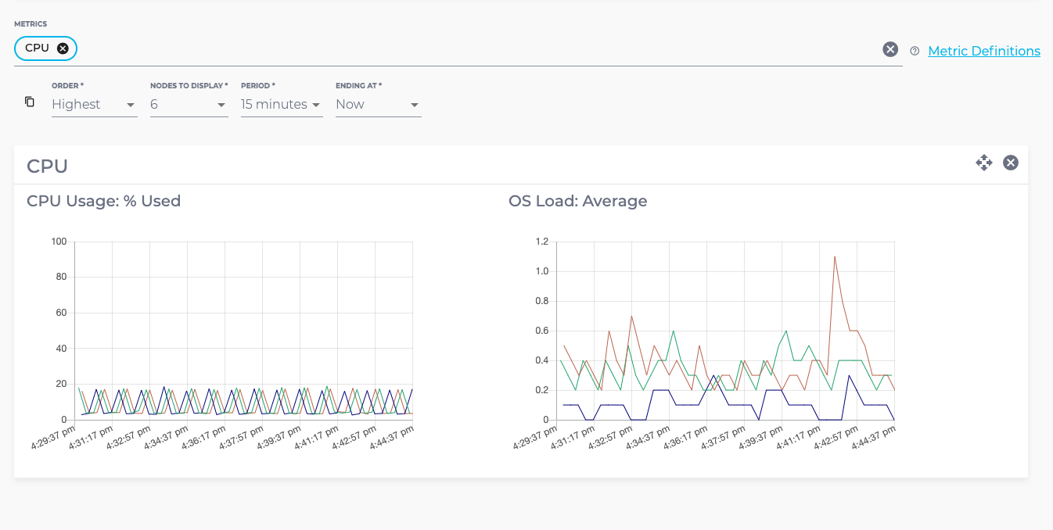Click the ORDER dropdown chevron
Screen dimensions: 1053x530
click(x=130, y=105)
